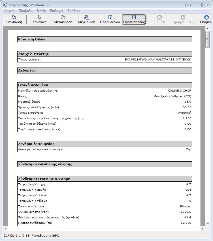Image resolution: width=213 pixels, height=241 pixels.
Task: Open the Επιλογές menu
Action: [x=57, y=11]
